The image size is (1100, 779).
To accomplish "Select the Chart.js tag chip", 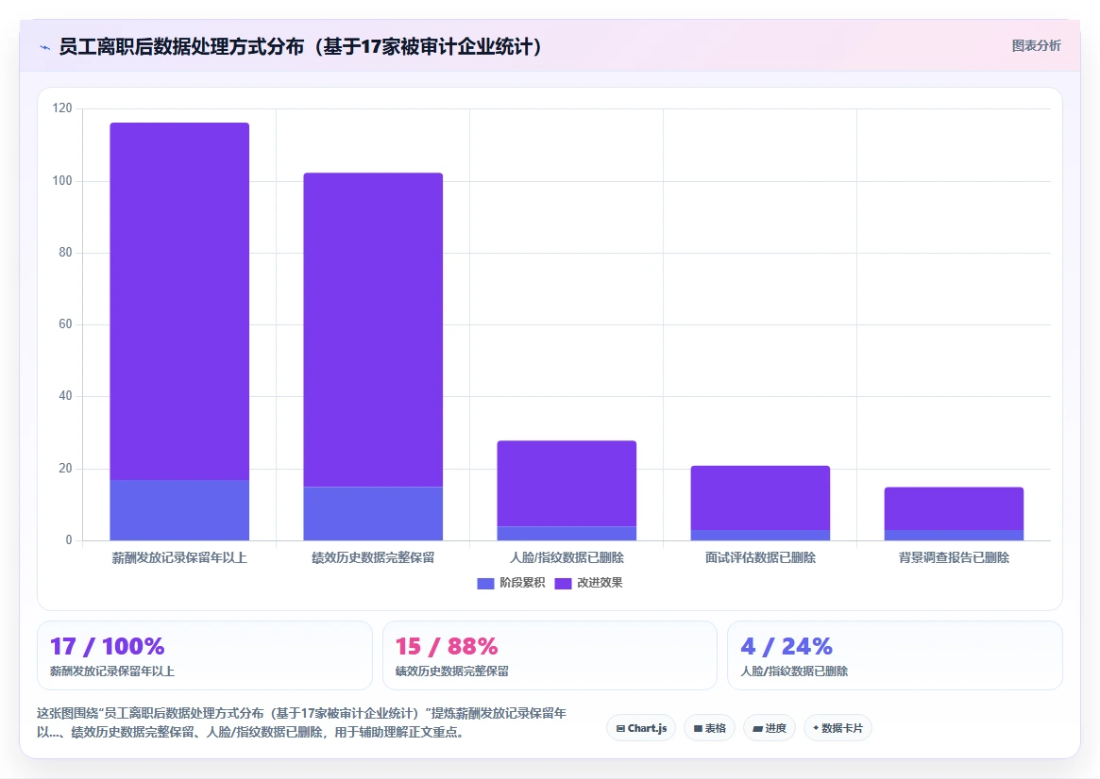I will 641,728.
